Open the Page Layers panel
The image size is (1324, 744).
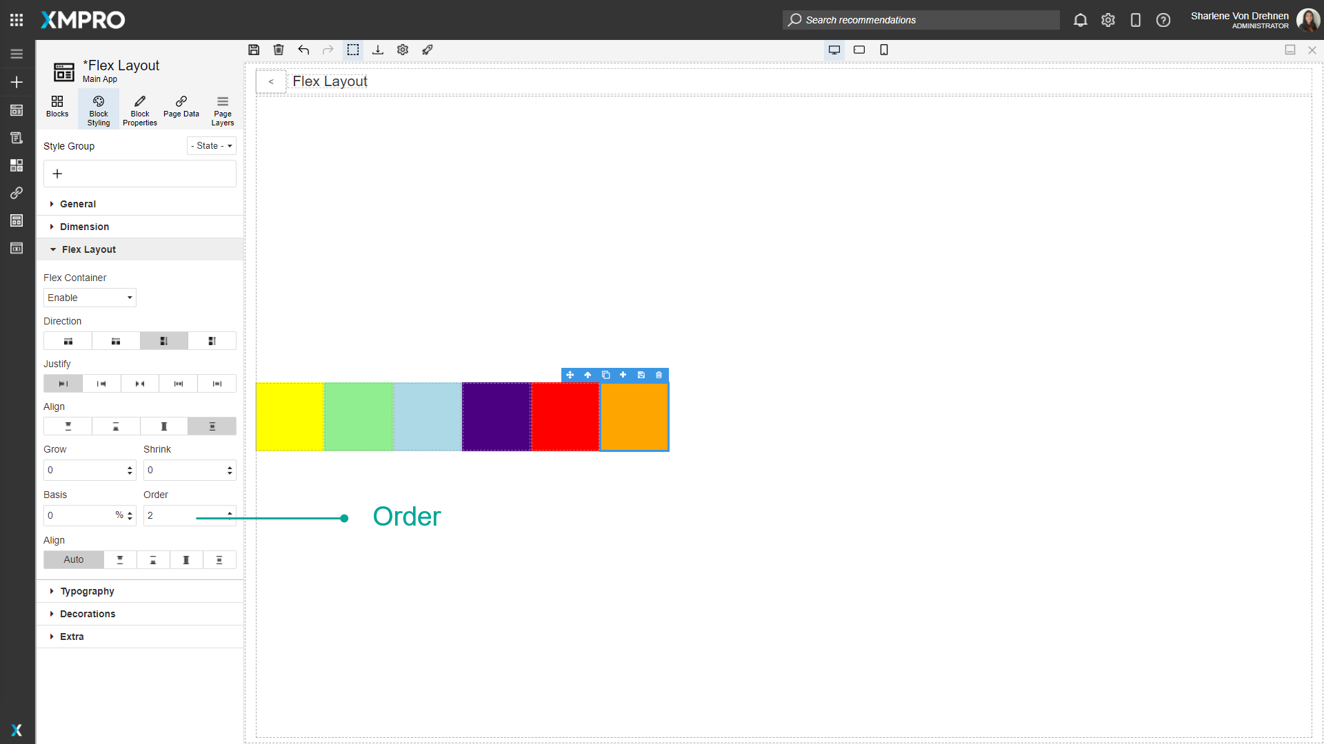point(222,109)
